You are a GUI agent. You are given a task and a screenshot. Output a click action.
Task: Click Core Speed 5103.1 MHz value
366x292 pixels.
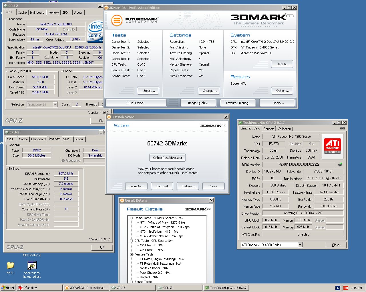coord(40,77)
